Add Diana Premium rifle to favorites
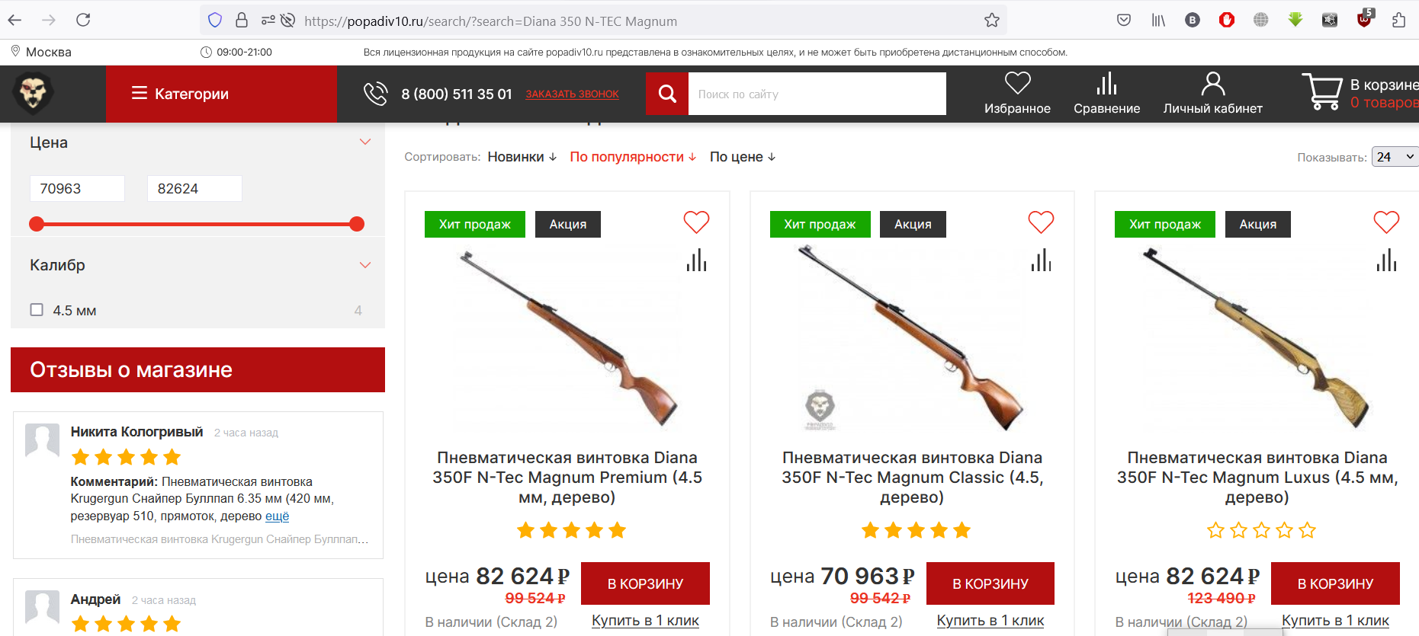 click(x=696, y=222)
